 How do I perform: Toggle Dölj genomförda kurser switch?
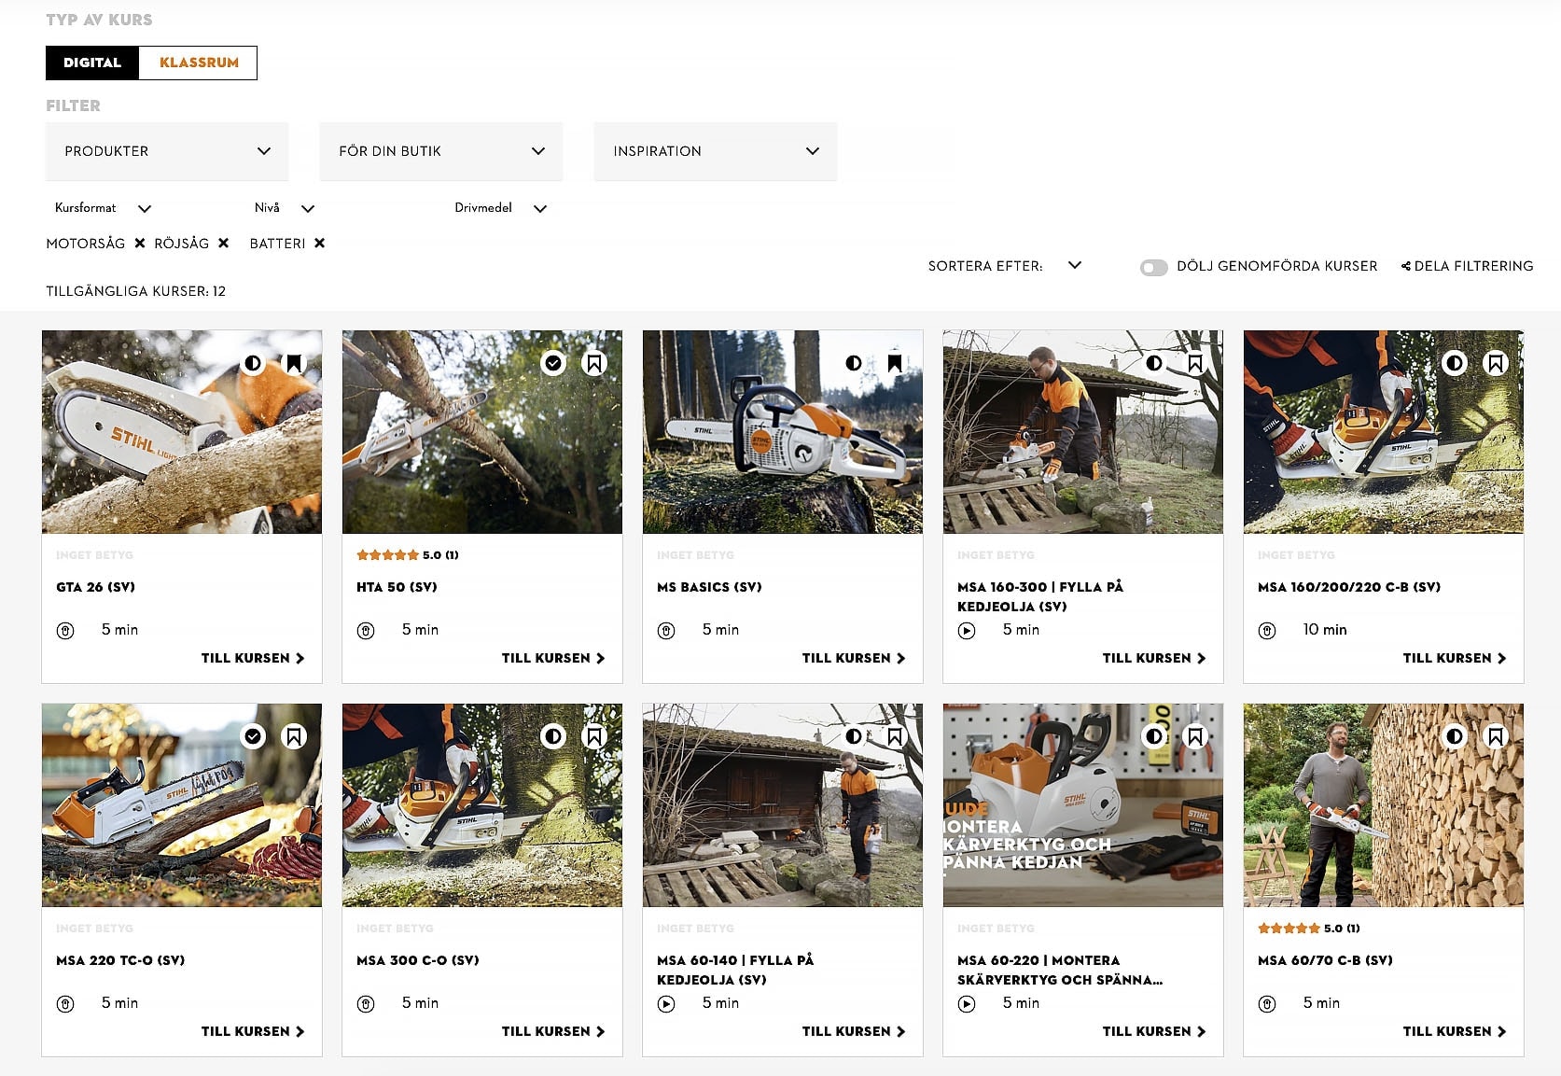point(1154,268)
